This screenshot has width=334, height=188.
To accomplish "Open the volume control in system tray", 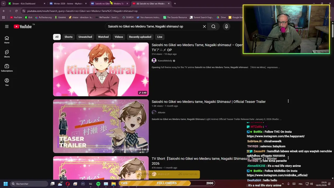I will point(311,184).
